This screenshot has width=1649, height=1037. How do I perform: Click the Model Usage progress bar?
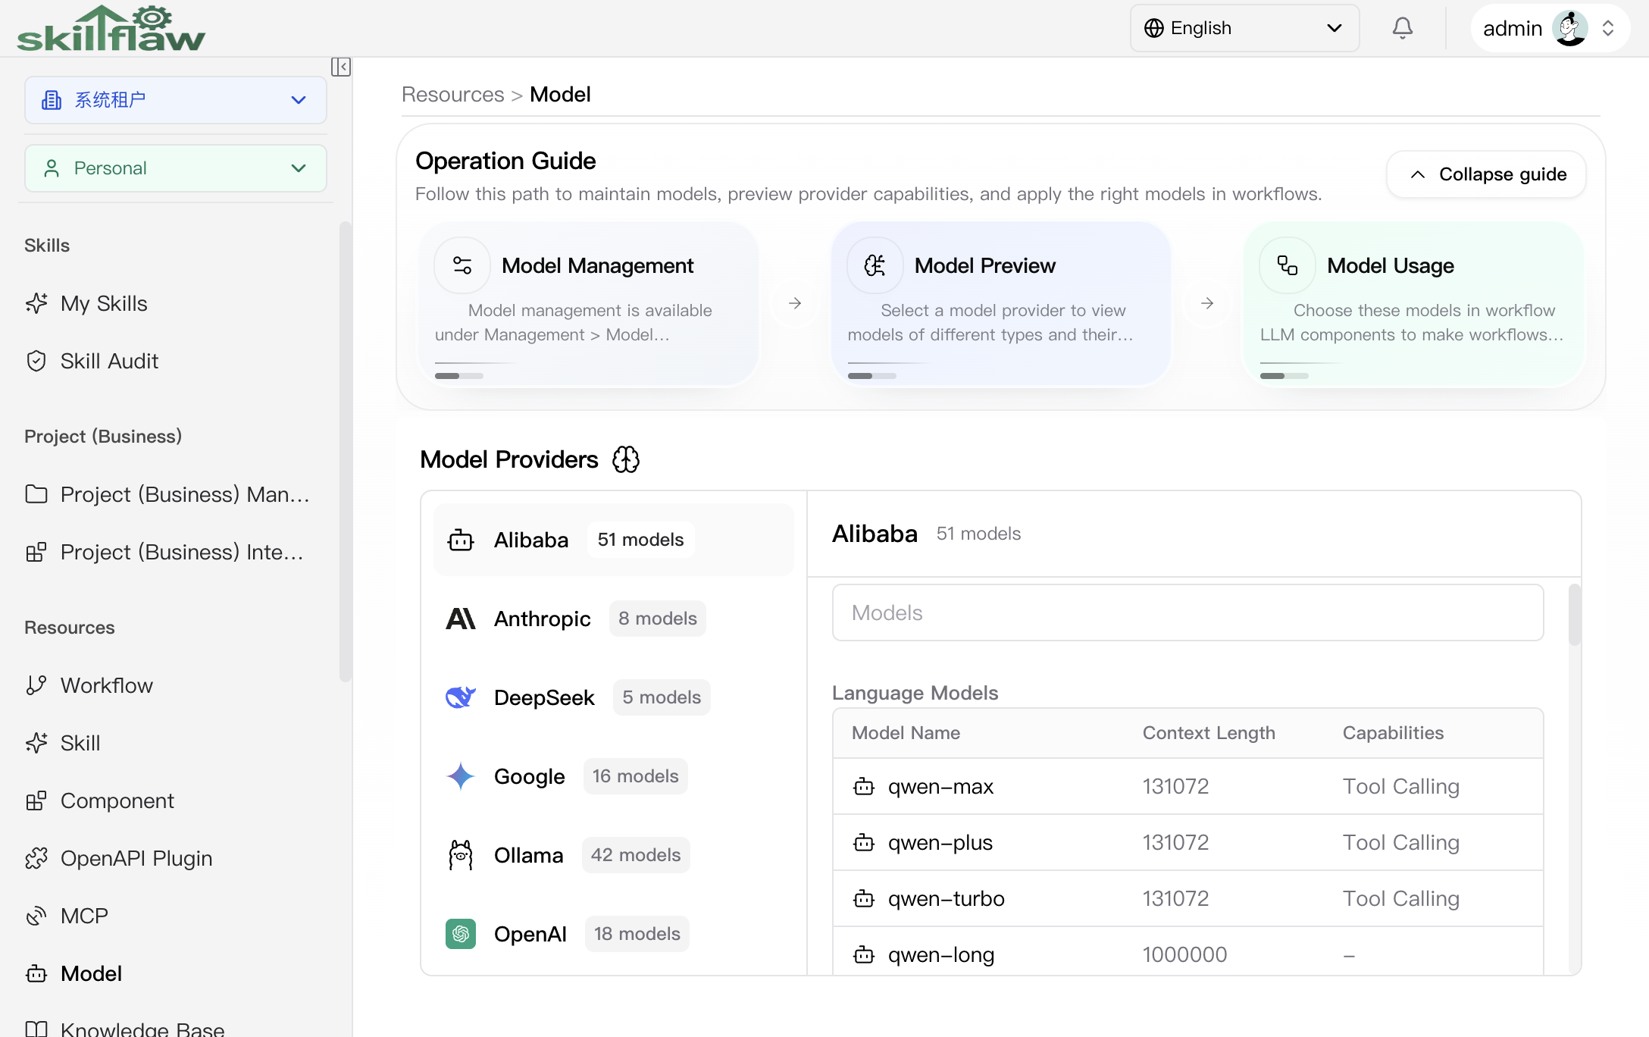click(1284, 376)
